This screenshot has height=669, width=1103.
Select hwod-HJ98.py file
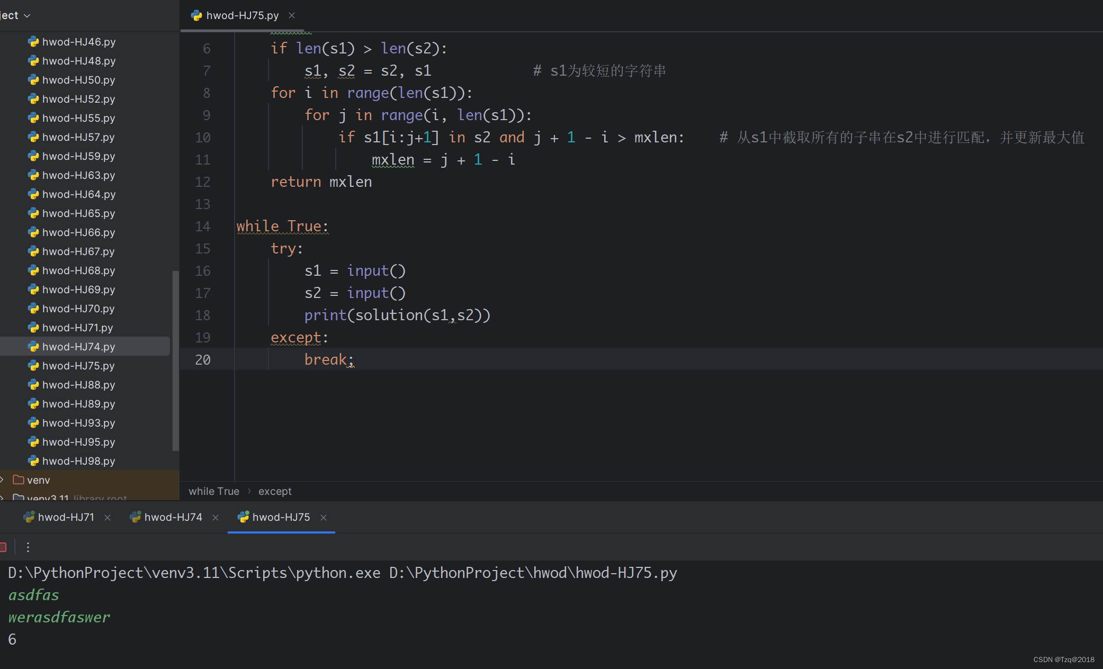click(78, 461)
